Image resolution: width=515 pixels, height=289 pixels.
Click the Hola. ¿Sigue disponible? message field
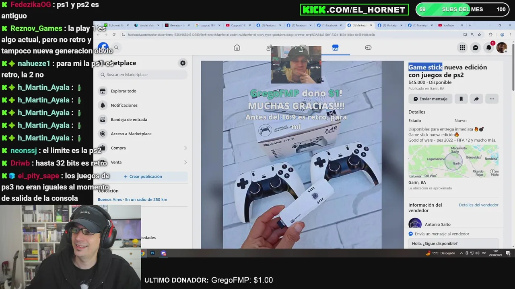click(x=453, y=243)
